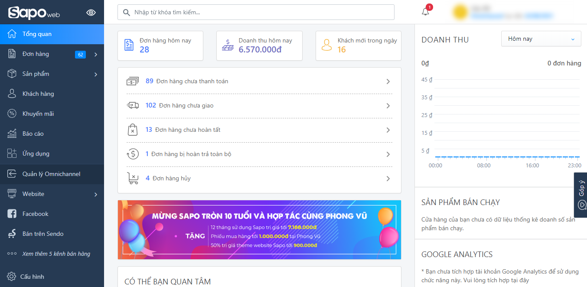Select the Khuyến mãi percent icon
This screenshot has height=287, width=587.
[12, 114]
